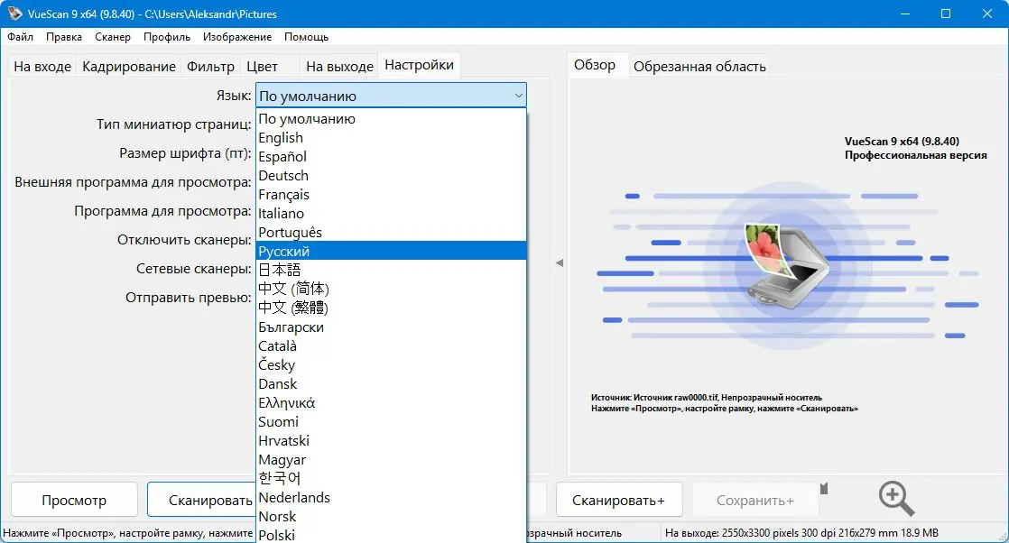Choose По умолчанию in language list

(x=392, y=118)
